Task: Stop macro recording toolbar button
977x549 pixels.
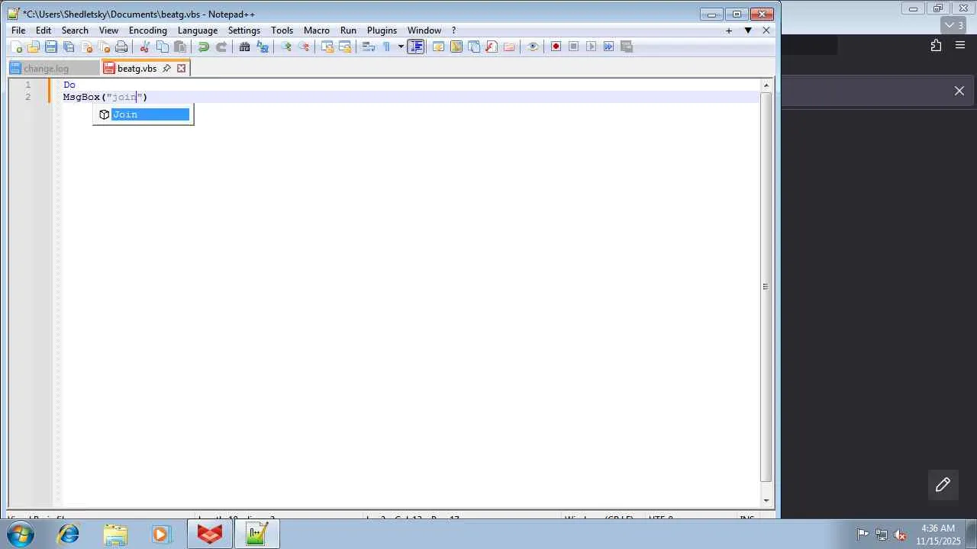Action: pyautogui.click(x=573, y=47)
